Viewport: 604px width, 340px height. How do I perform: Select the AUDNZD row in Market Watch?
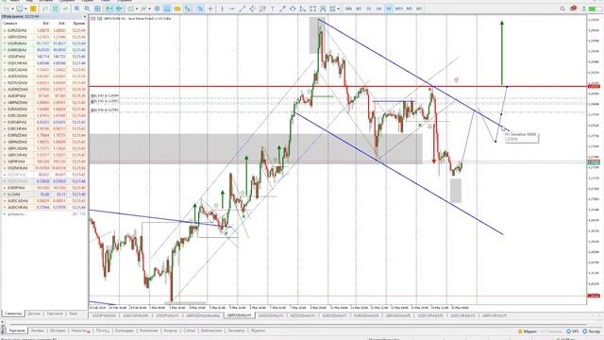point(44,89)
